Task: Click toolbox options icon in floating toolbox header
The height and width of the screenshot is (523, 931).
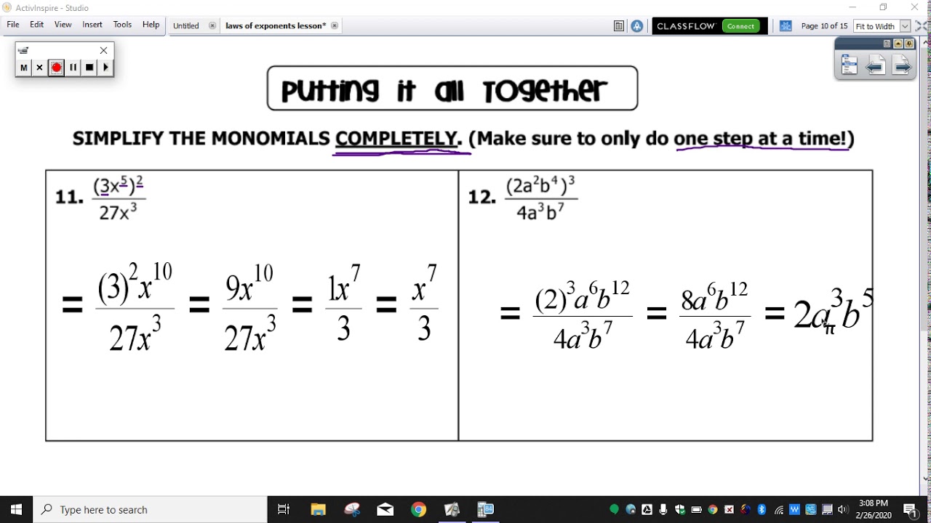Action: pos(887,44)
